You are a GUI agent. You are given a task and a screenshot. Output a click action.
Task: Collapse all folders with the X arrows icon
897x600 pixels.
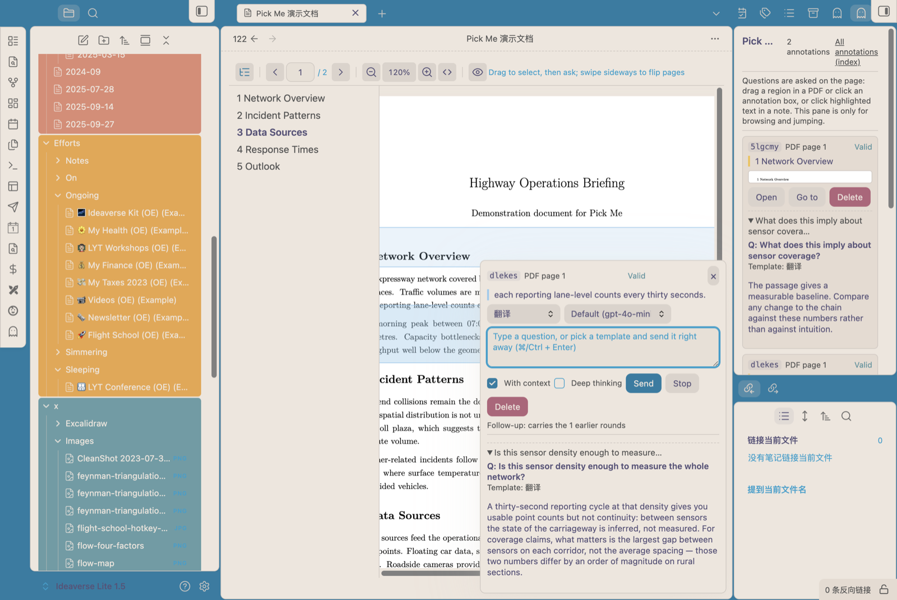[x=166, y=40]
